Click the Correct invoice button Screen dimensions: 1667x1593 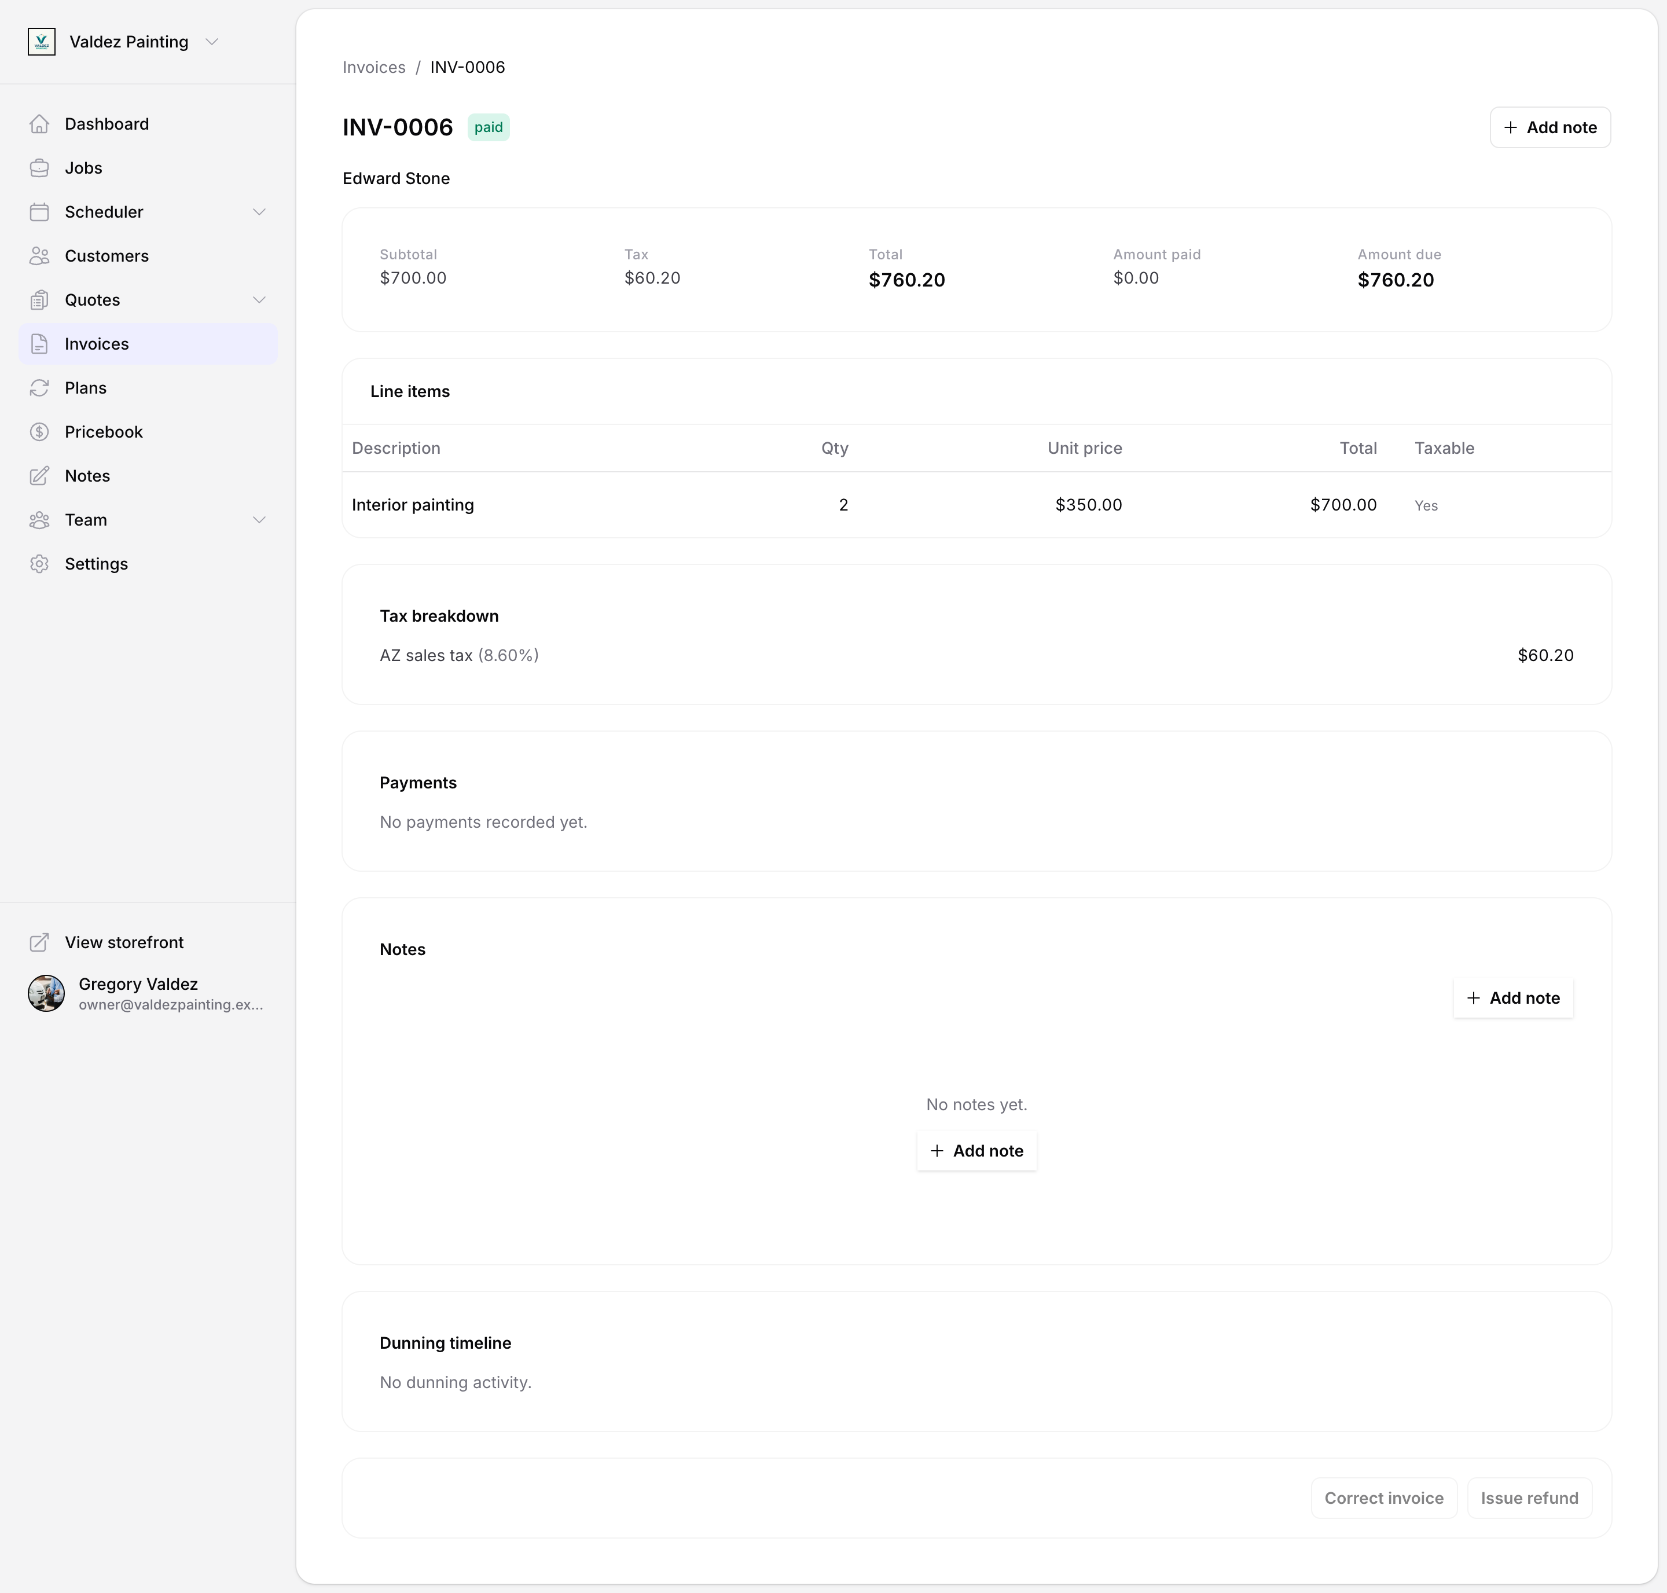point(1384,1499)
